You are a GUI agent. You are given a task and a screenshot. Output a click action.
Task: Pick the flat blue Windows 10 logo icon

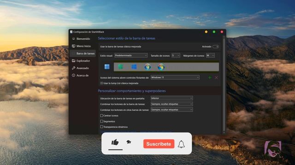coord(134,67)
